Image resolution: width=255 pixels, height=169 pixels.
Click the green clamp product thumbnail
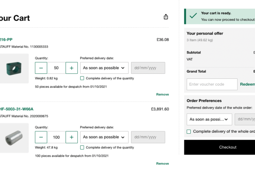pyautogui.click(x=14, y=68)
